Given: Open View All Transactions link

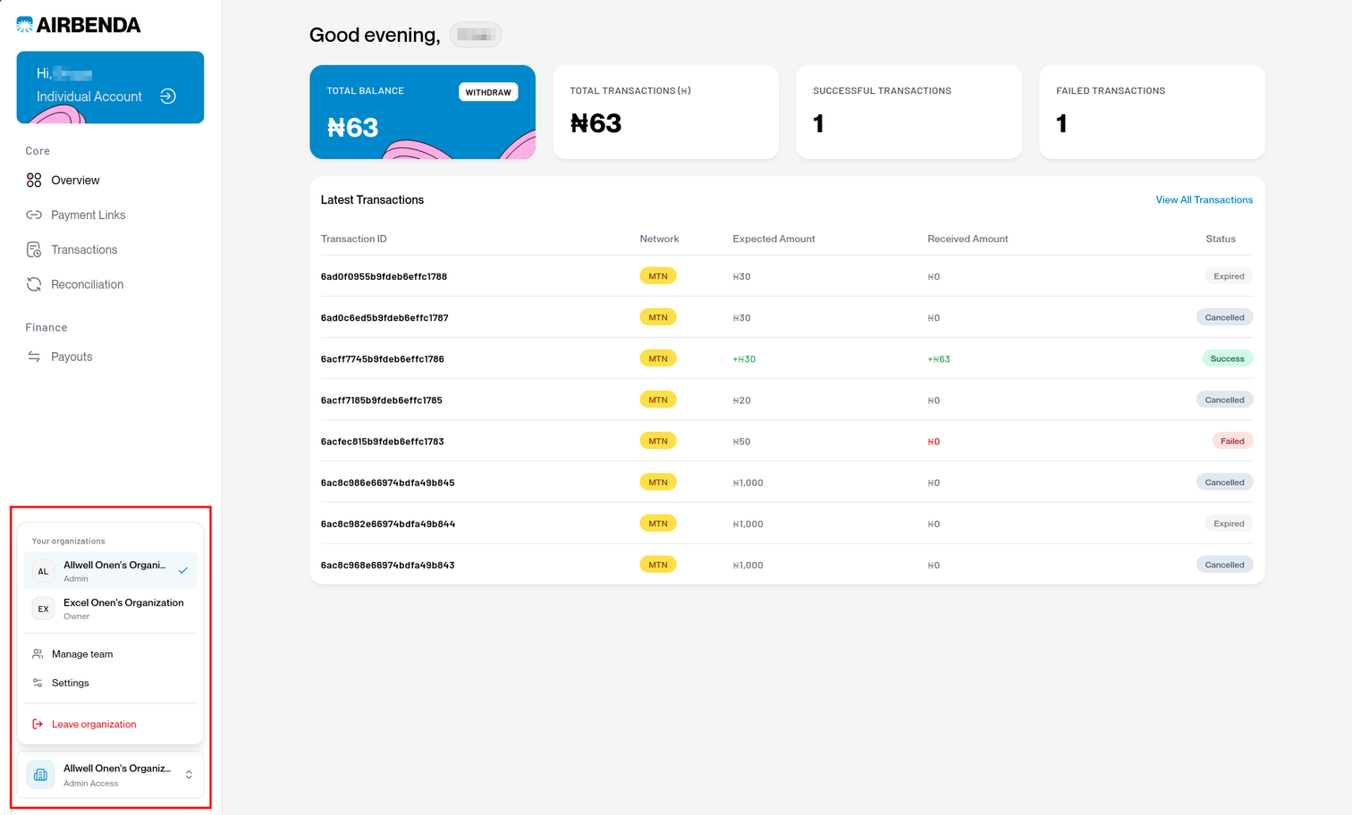Looking at the screenshot, I should [1204, 200].
